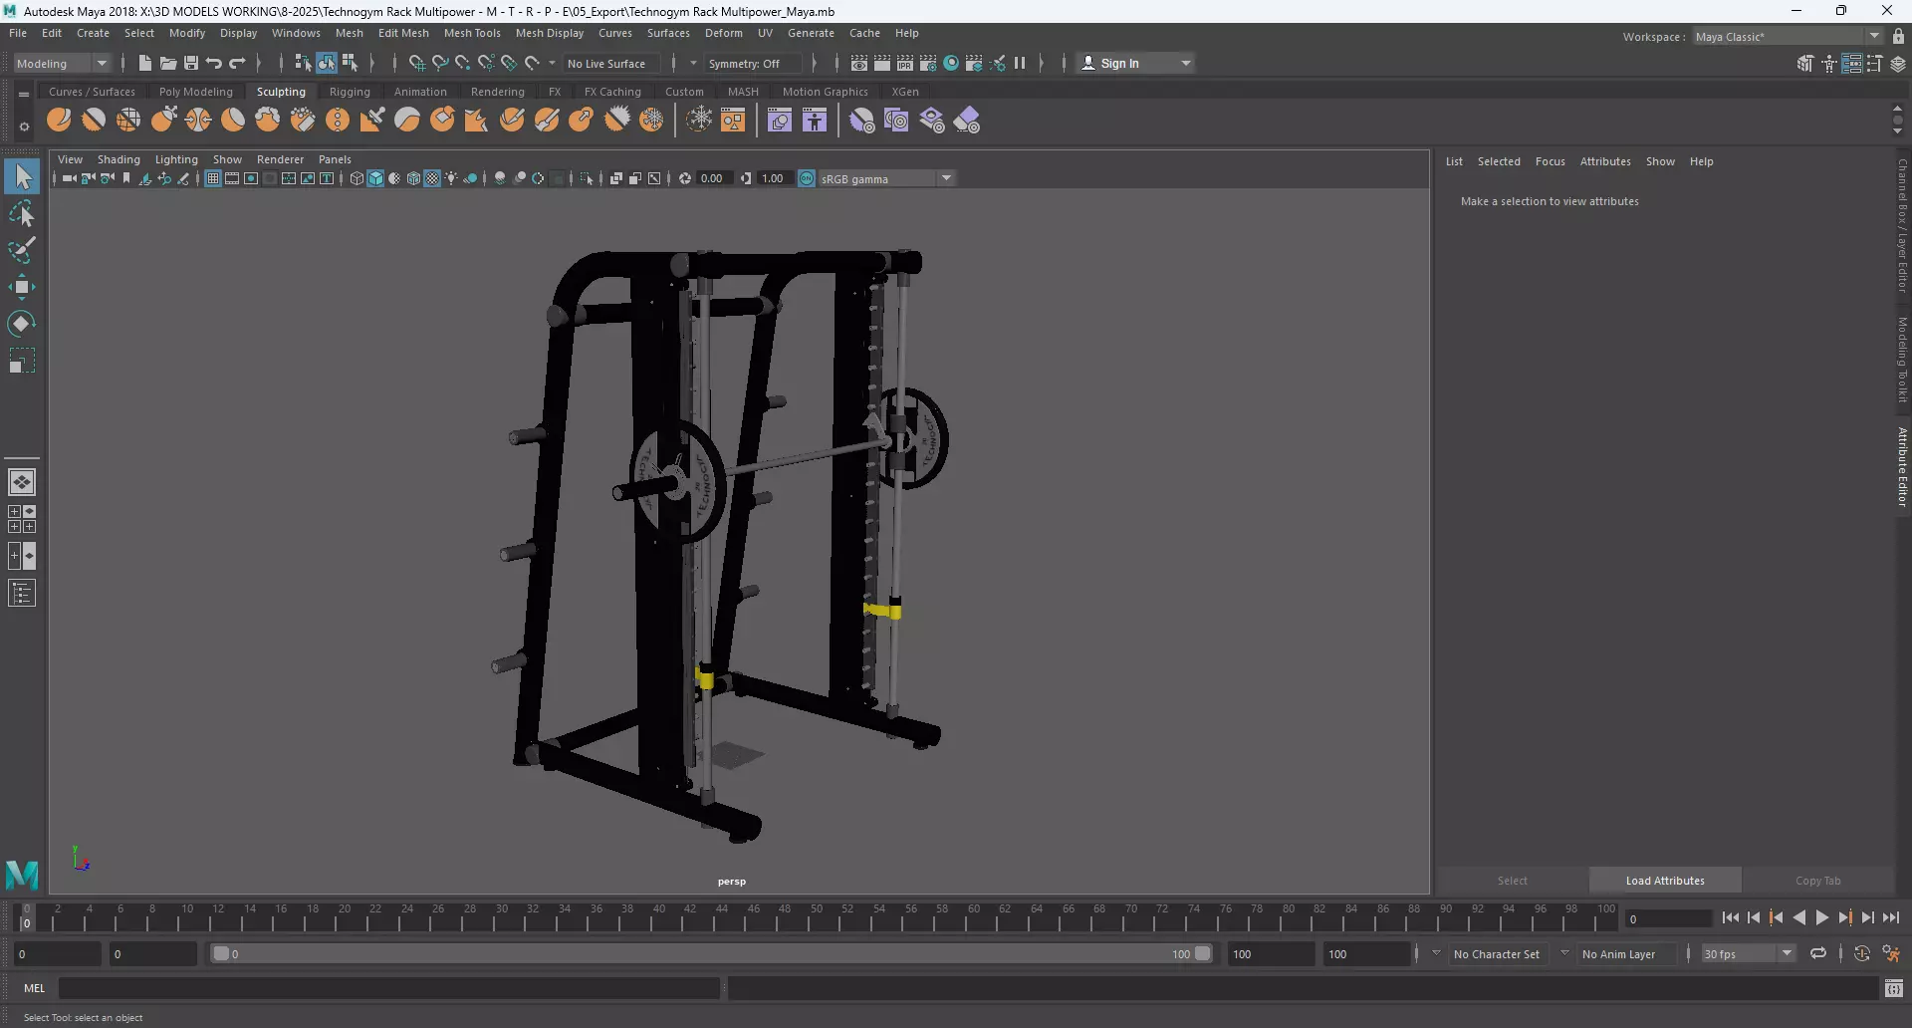Click the Select button in Attribute Editor
Screen dimensions: 1912x1028
tap(1512, 881)
